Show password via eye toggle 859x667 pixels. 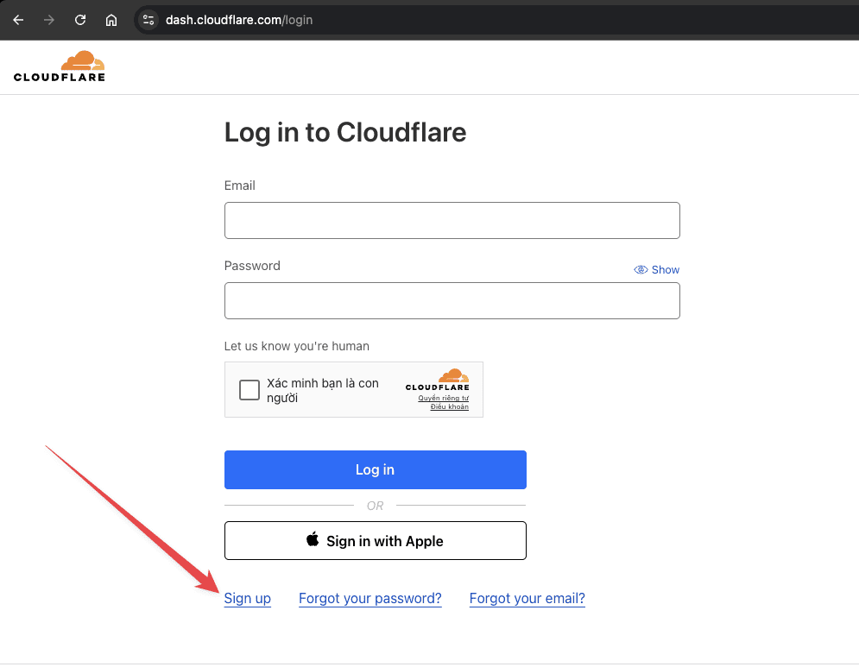click(x=656, y=269)
